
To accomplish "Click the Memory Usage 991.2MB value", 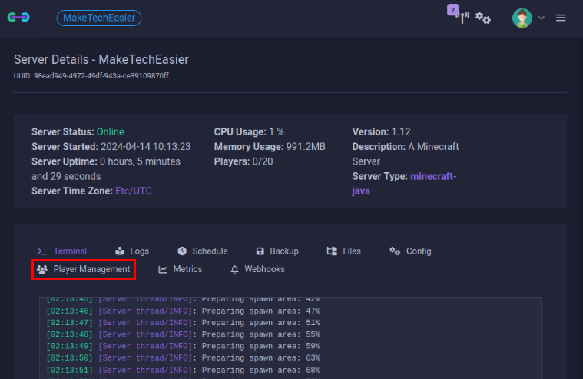I will (x=306, y=147).
